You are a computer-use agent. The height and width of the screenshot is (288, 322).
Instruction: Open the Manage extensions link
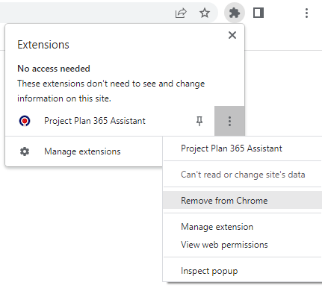pos(84,151)
